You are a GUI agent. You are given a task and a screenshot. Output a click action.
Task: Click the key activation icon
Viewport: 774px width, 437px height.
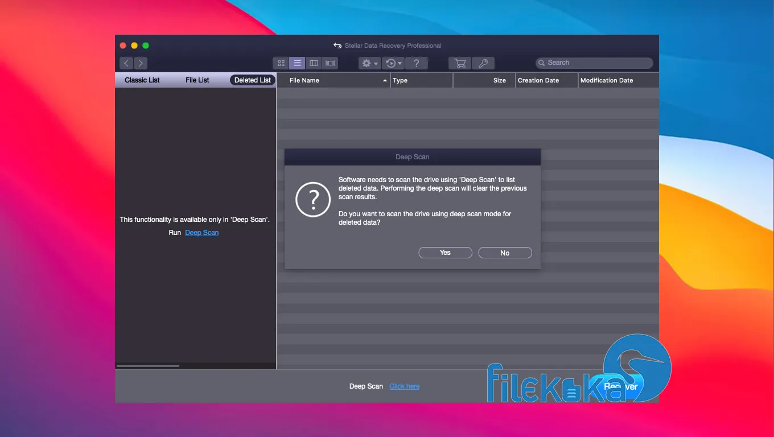click(x=483, y=63)
